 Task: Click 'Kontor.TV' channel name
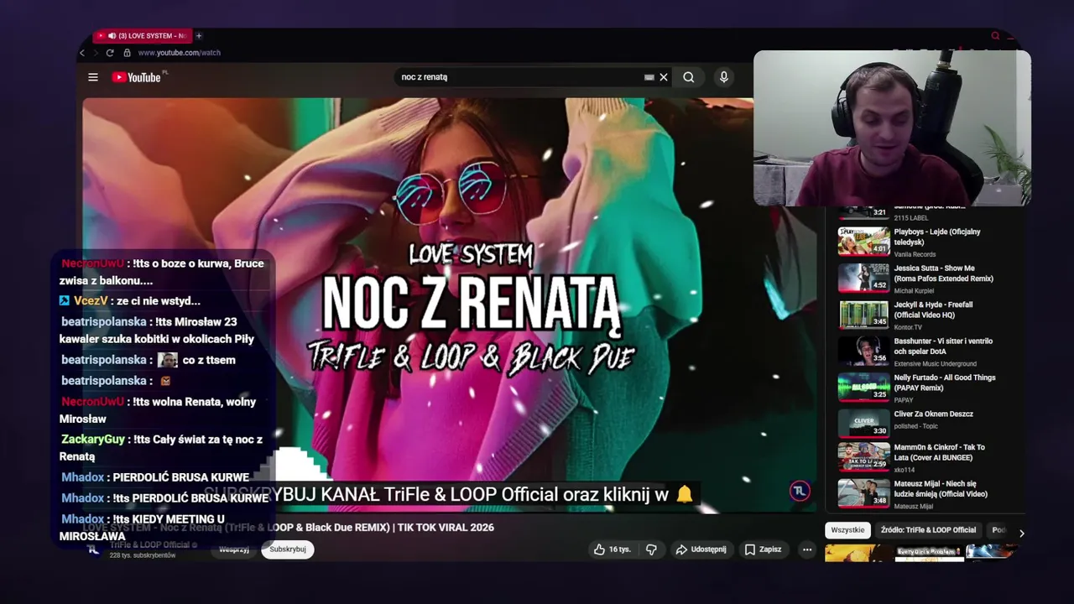(908, 327)
